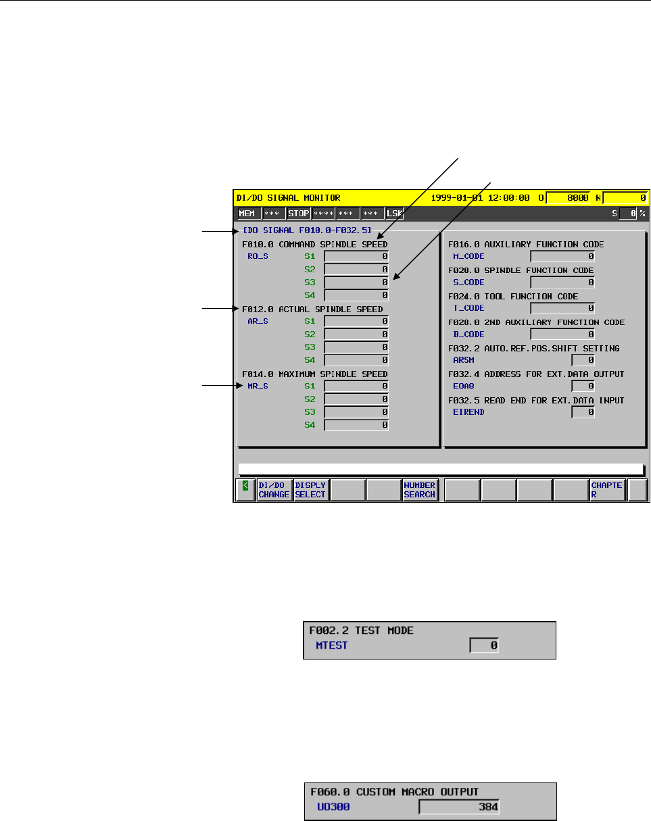Toggle the EIREND signal bit box
This screenshot has width=651, height=821.
[583, 412]
